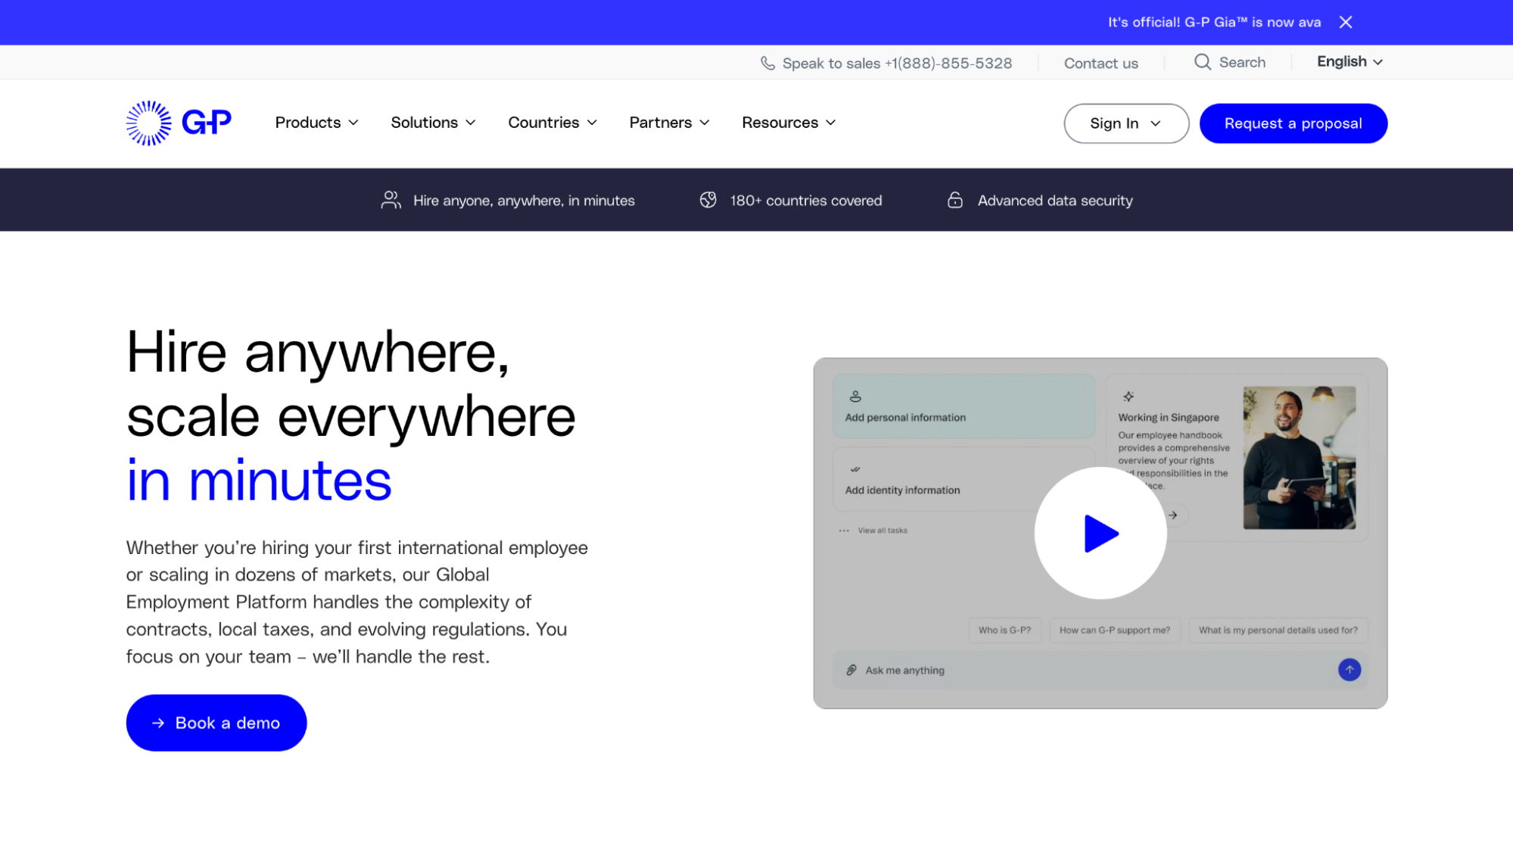The height and width of the screenshot is (853, 1513).
Task: Open the Products dropdown menu
Action: pyautogui.click(x=316, y=123)
